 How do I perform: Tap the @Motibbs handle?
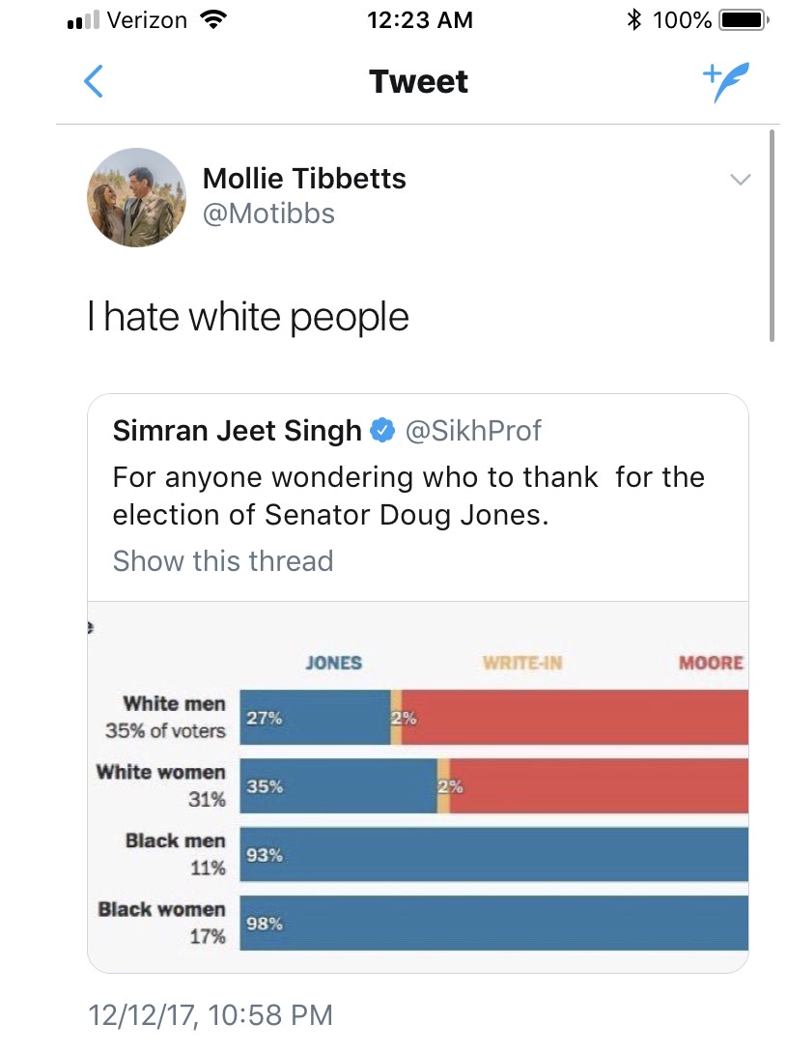pos(268,213)
